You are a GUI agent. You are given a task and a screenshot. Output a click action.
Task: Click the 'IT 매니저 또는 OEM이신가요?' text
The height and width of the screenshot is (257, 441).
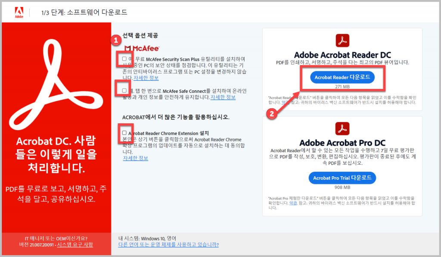click(x=56, y=239)
